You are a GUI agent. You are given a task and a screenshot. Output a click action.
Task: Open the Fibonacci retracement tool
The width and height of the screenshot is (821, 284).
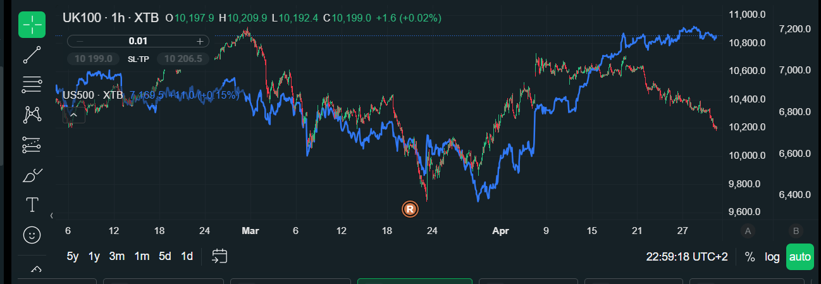[x=32, y=84]
